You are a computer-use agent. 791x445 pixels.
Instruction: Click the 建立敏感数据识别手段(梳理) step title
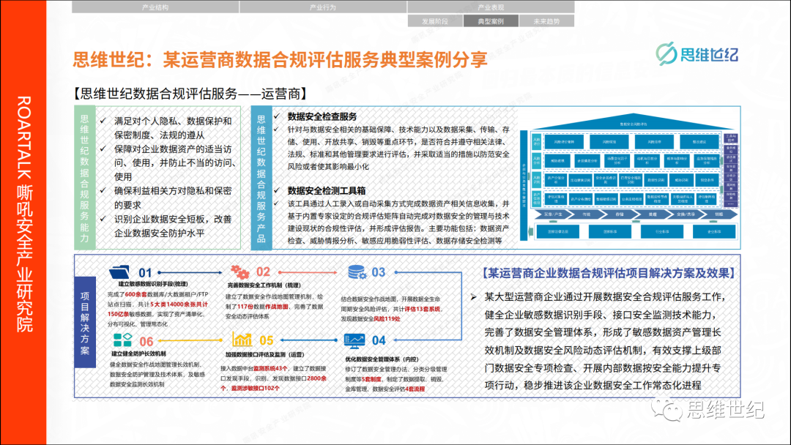[153, 284]
